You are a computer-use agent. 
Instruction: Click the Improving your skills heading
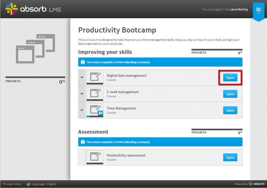pyautogui.click(x=105, y=52)
